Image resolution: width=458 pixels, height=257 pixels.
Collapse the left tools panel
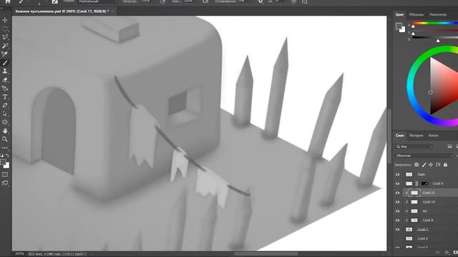click(1, 9)
